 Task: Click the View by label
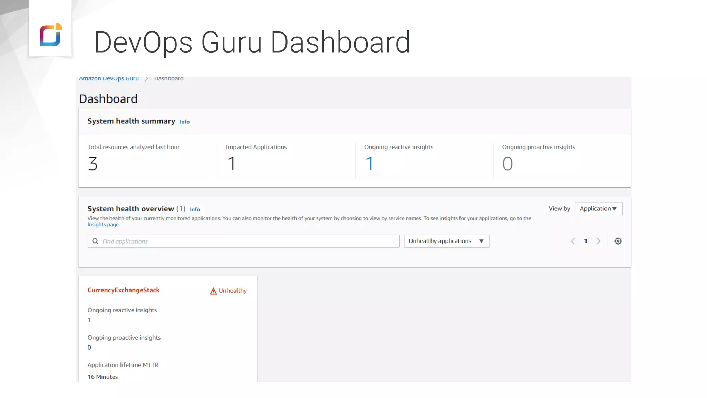pyautogui.click(x=559, y=209)
